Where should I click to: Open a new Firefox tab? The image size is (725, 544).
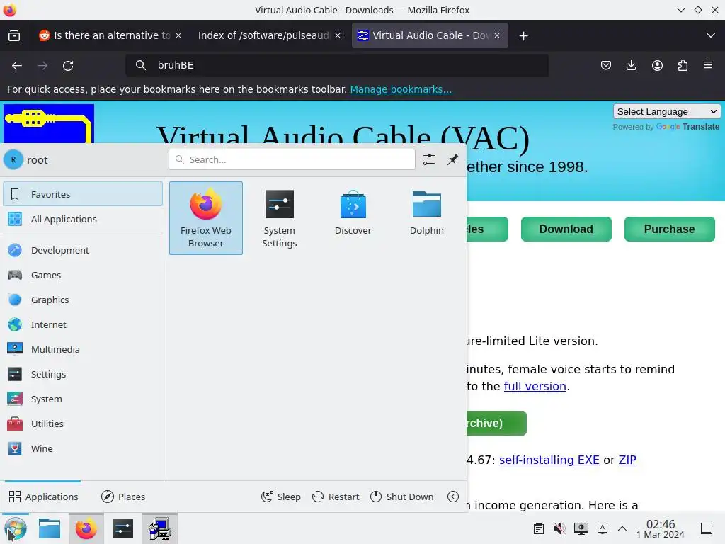tap(523, 35)
